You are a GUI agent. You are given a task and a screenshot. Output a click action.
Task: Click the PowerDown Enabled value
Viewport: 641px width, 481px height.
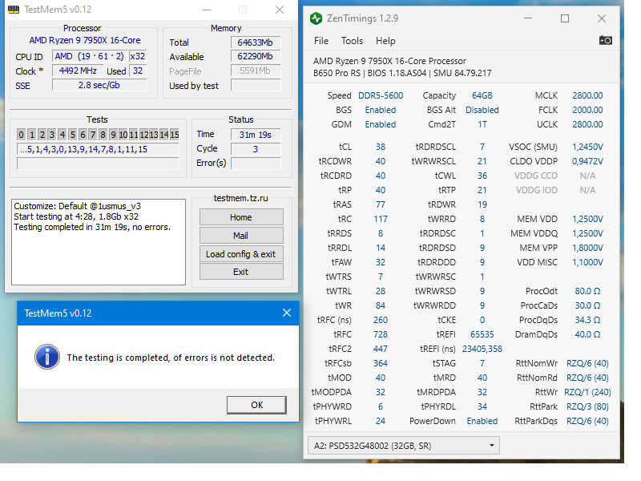coord(482,421)
